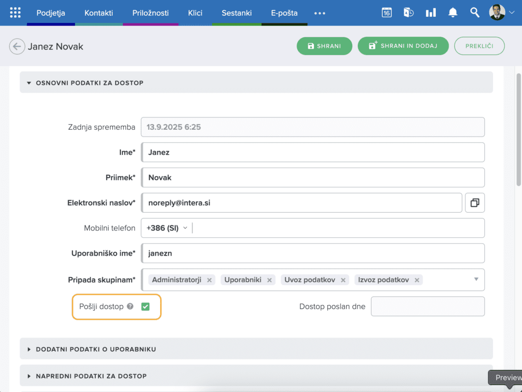This screenshot has height=392, width=522.
Task: Open the +386 (SI) country code dropdown
Action: pos(167,228)
